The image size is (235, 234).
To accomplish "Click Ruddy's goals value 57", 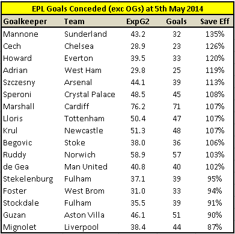I will pyautogui.click(x=177, y=155).
